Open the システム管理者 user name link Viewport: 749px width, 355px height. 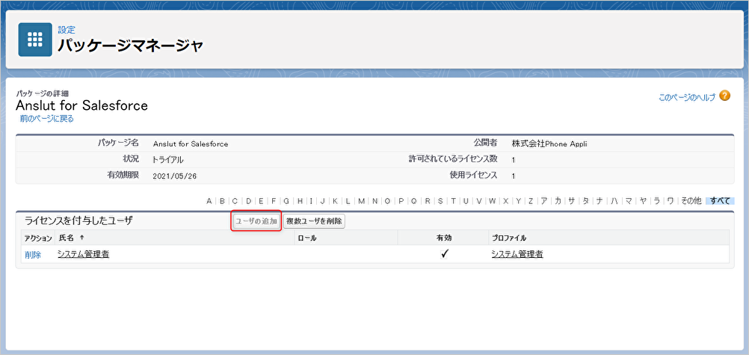(83, 254)
